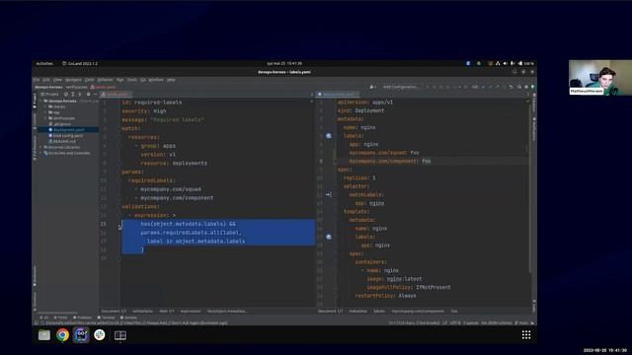Open the Help menu
This screenshot has height=355, width=632.
point(171,80)
